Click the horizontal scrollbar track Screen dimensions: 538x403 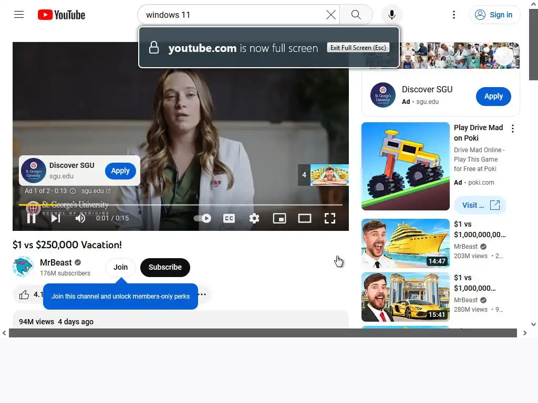coord(263,333)
